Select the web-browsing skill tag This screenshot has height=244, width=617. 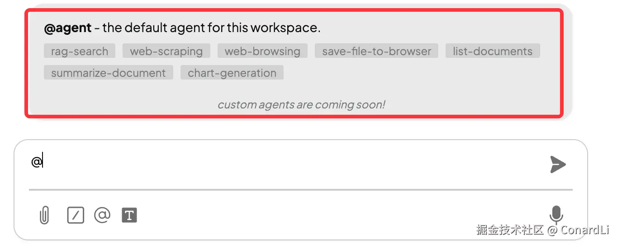[262, 51]
